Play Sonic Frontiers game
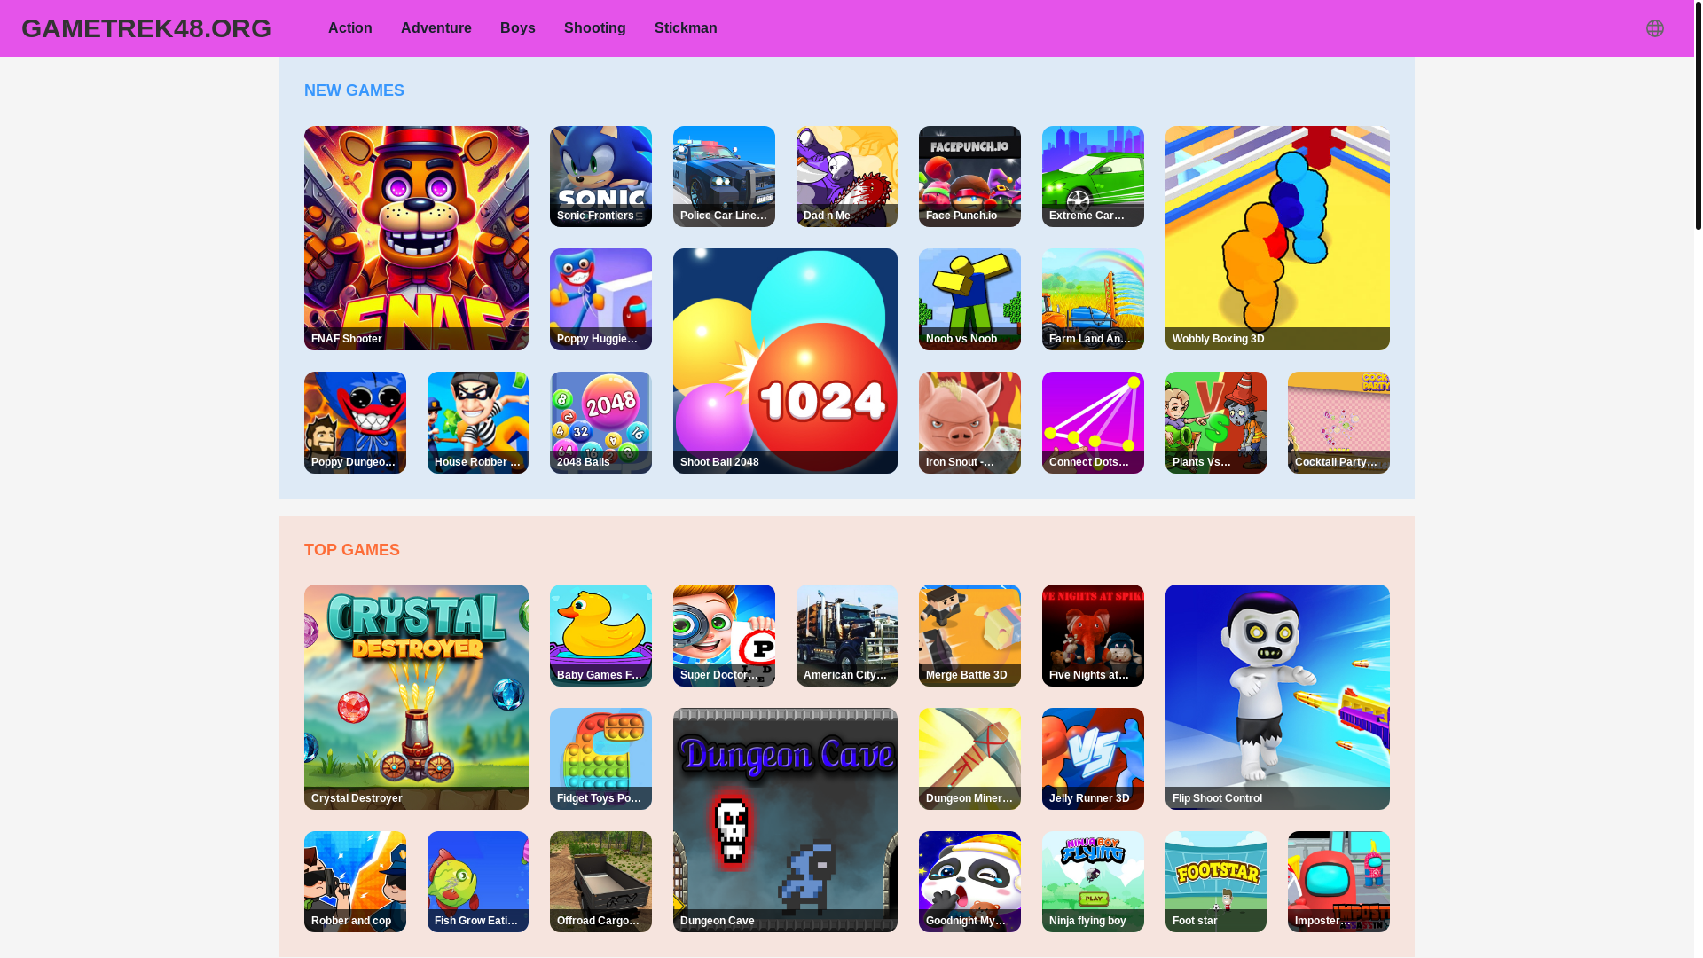This screenshot has height=958, width=1703. (x=600, y=177)
